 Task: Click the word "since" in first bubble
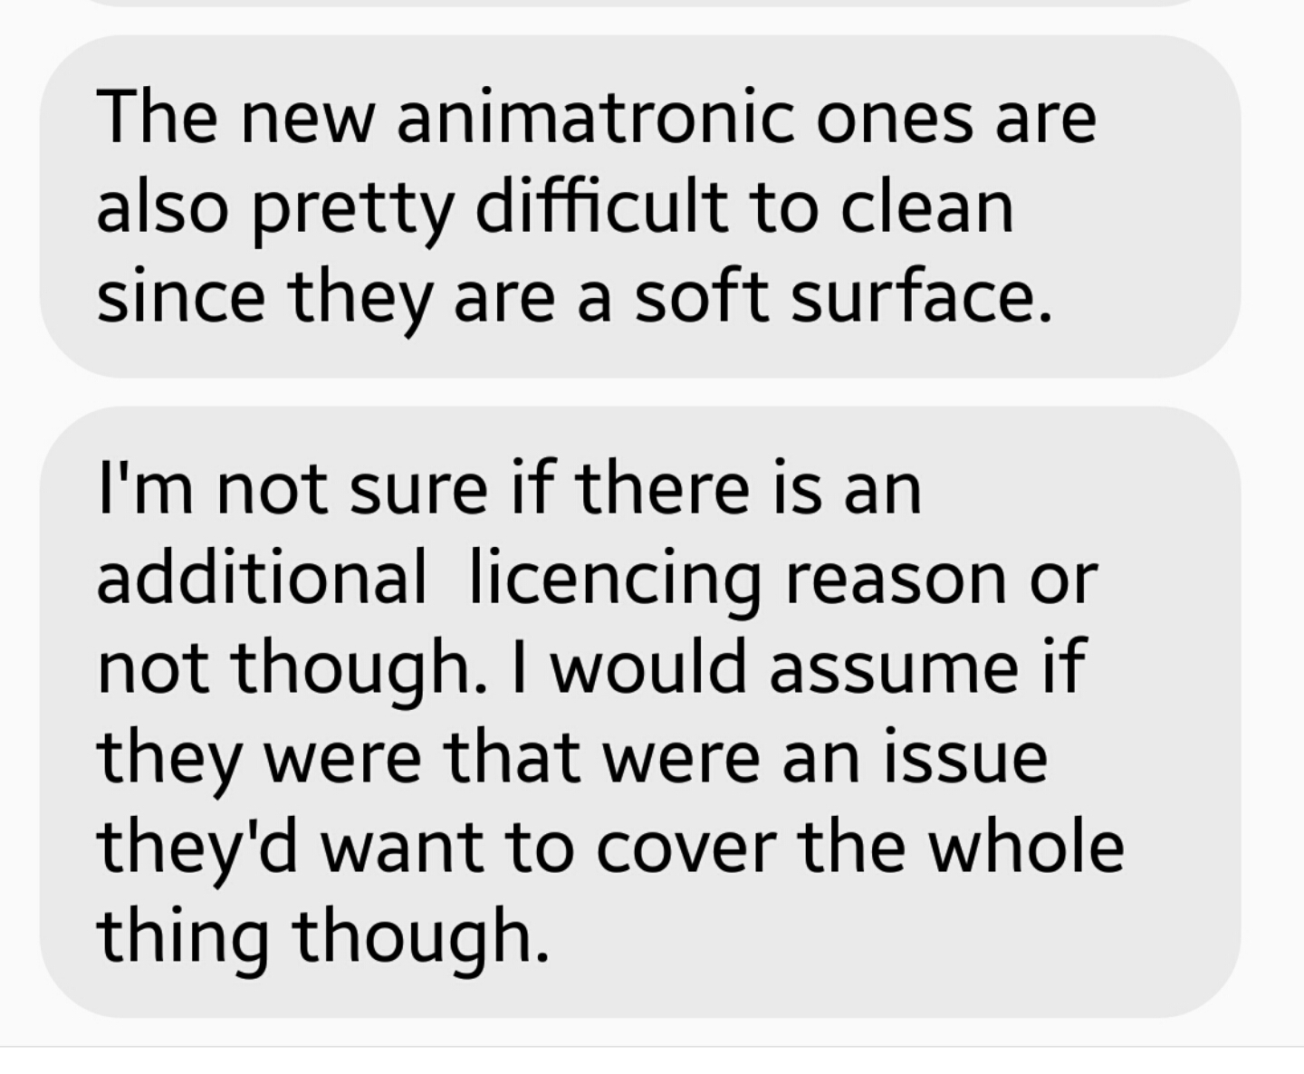point(181,296)
